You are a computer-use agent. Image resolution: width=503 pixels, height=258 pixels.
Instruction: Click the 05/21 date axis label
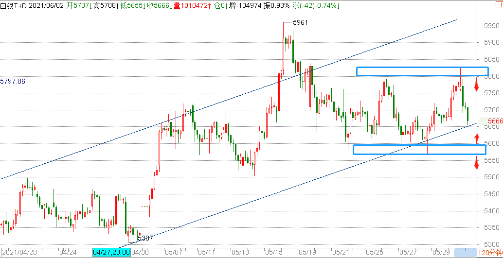point(341,253)
